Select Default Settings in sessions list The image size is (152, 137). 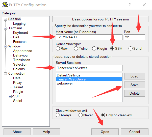point(89,75)
